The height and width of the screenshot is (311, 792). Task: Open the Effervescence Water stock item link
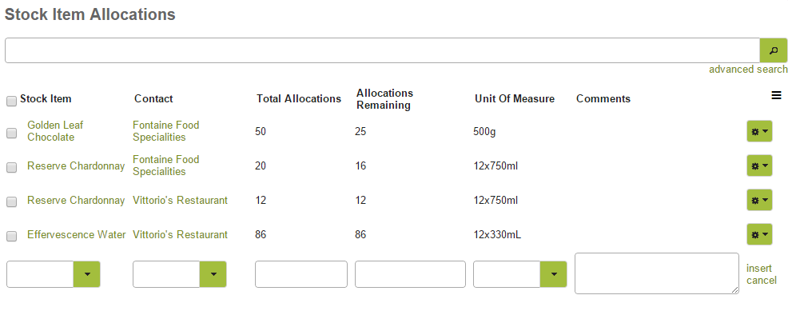tap(76, 234)
